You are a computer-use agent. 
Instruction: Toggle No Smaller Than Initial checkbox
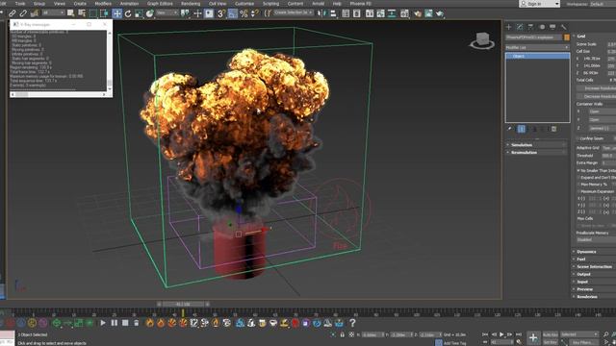click(578, 171)
